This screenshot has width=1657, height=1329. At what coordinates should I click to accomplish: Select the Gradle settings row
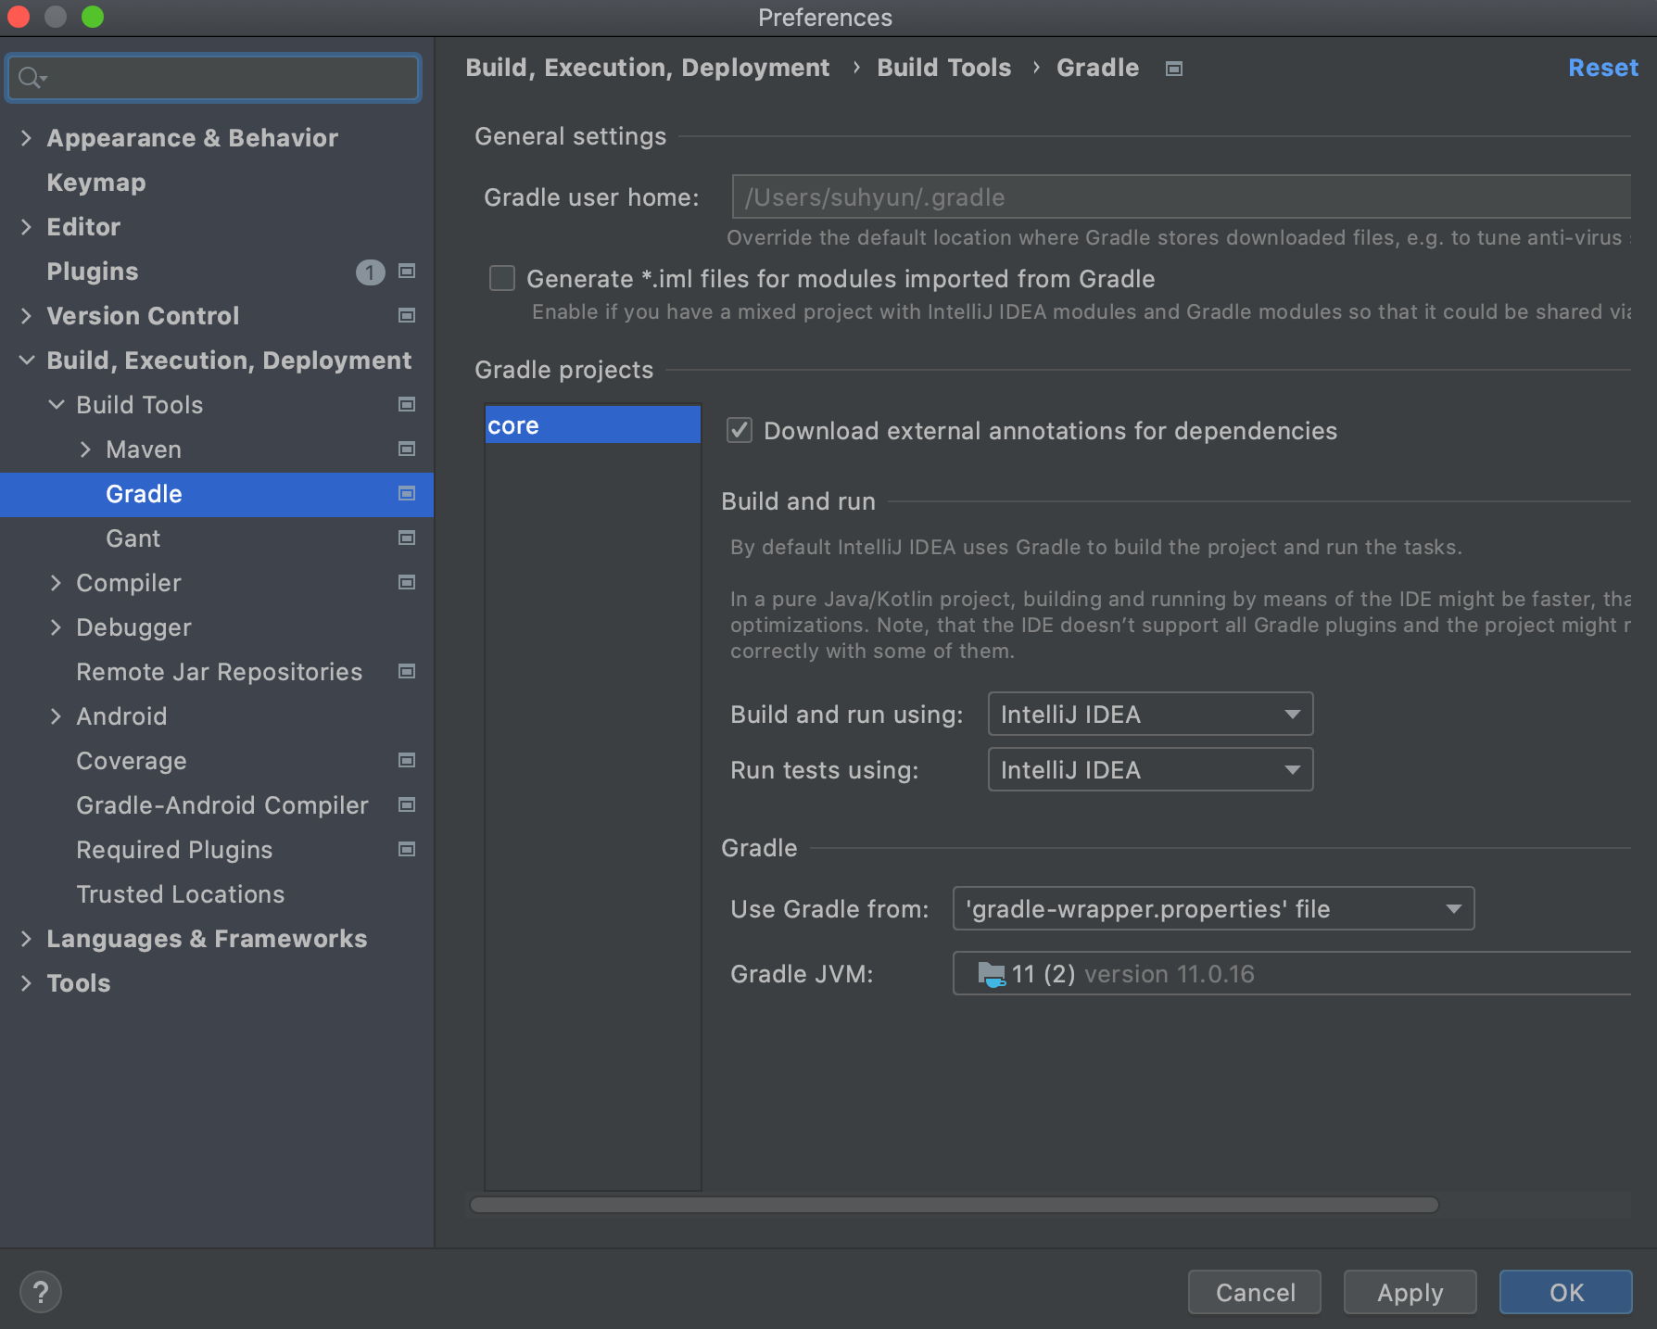(217, 494)
